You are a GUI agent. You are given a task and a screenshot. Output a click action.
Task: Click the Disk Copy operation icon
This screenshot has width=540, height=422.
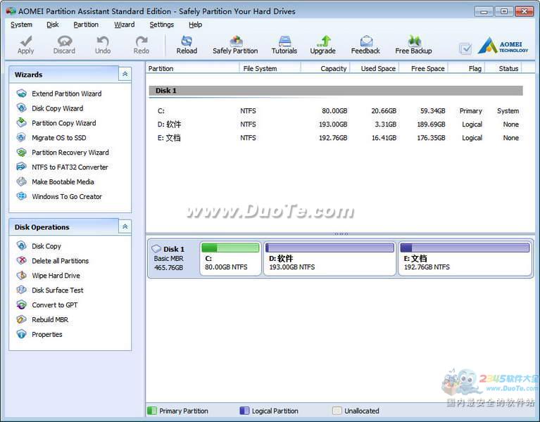coord(21,246)
